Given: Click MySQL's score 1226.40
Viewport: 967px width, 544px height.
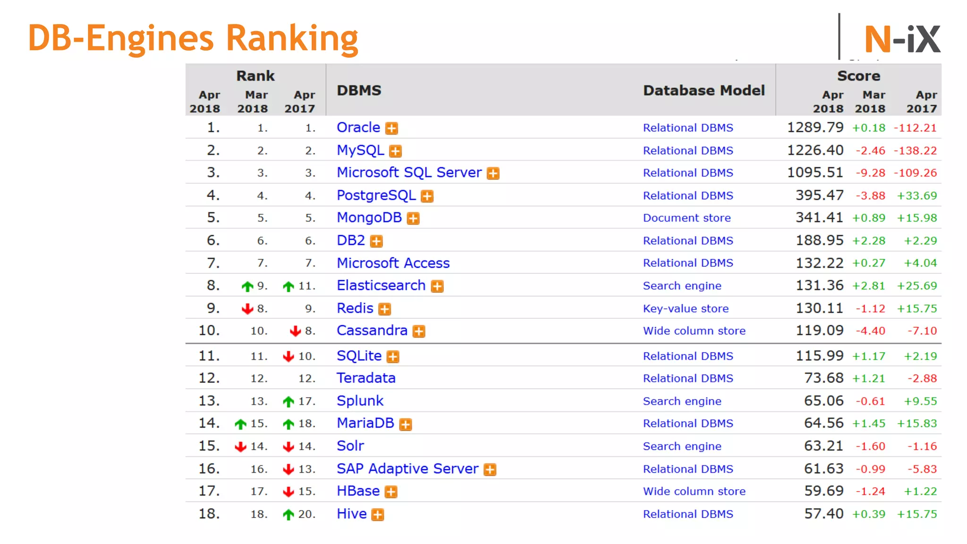Looking at the screenshot, I should coord(815,150).
